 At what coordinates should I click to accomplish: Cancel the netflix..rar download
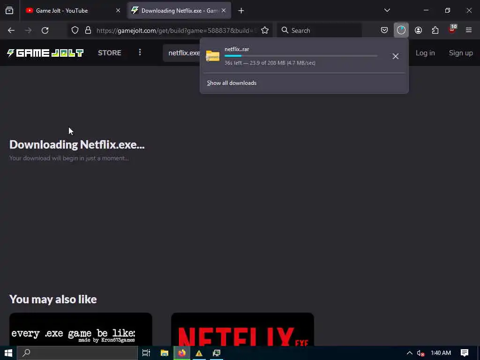click(x=396, y=56)
